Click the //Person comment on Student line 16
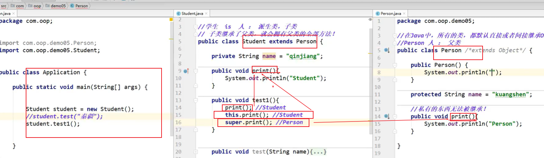The height and width of the screenshot is (158, 544). tap(289, 122)
